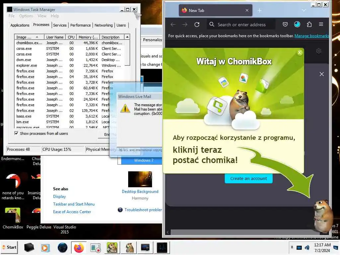Sort processes by Image Name column
The height and width of the screenshot is (255, 340).
[29, 37]
